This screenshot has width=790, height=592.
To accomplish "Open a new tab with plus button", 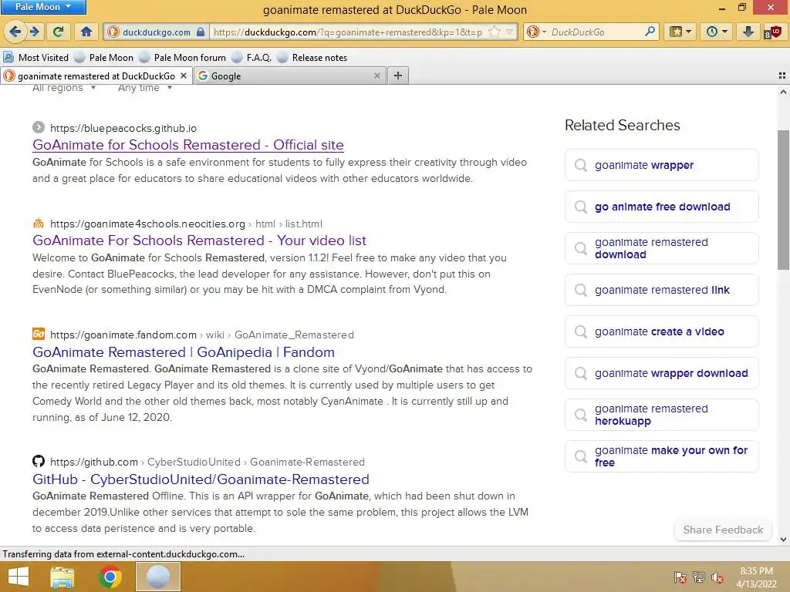I will tap(397, 76).
